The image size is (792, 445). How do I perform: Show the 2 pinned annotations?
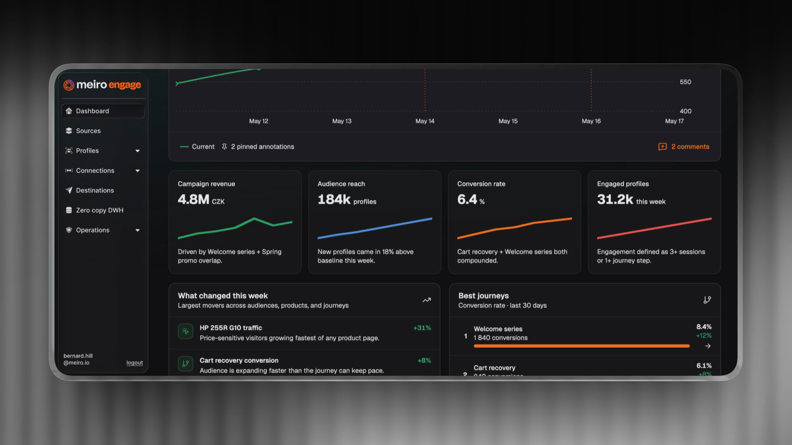click(x=262, y=147)
